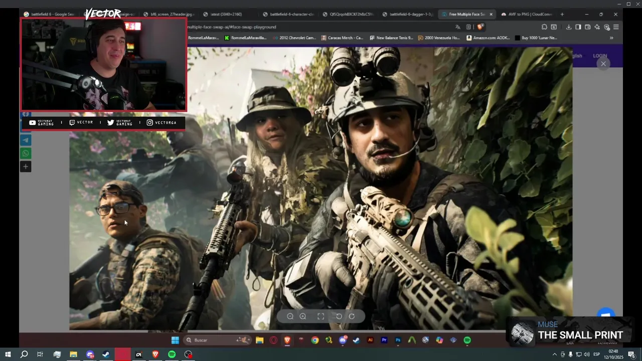The height and width of the screenshot is (361, 642).
Task: Click the ESP language indicator
Action: point(597,354)
